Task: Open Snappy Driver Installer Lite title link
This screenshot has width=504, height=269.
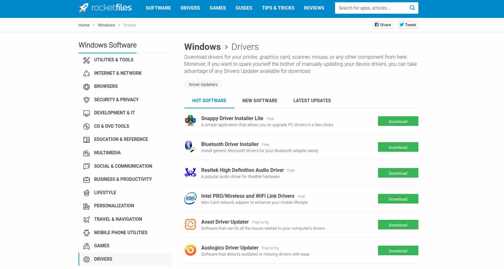Action: [232, 119]
